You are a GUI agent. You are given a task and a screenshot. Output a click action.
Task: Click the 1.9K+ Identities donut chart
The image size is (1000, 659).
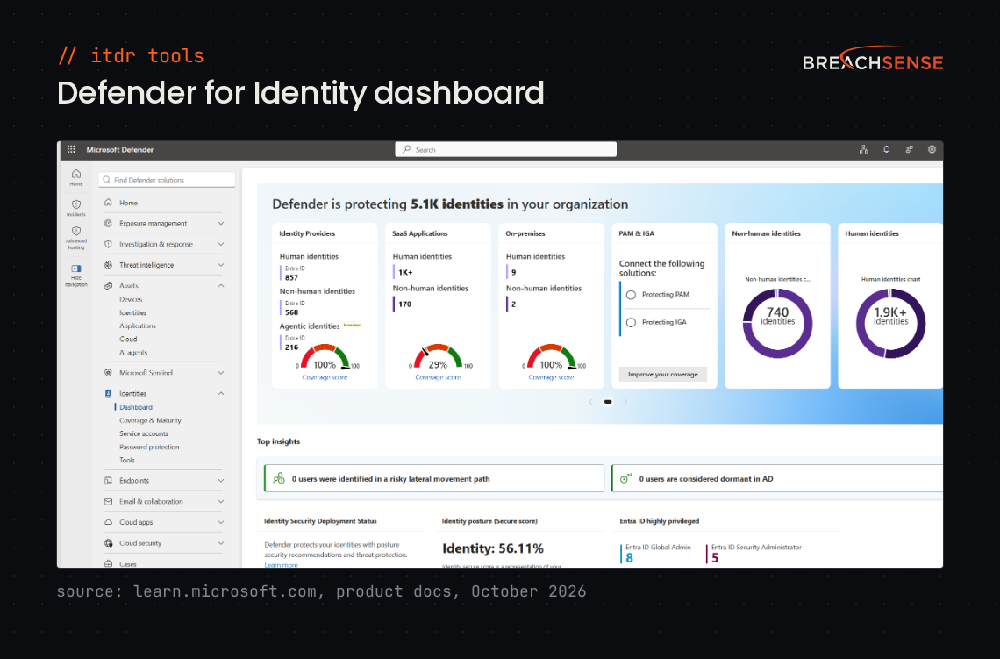tap(890, 324)
